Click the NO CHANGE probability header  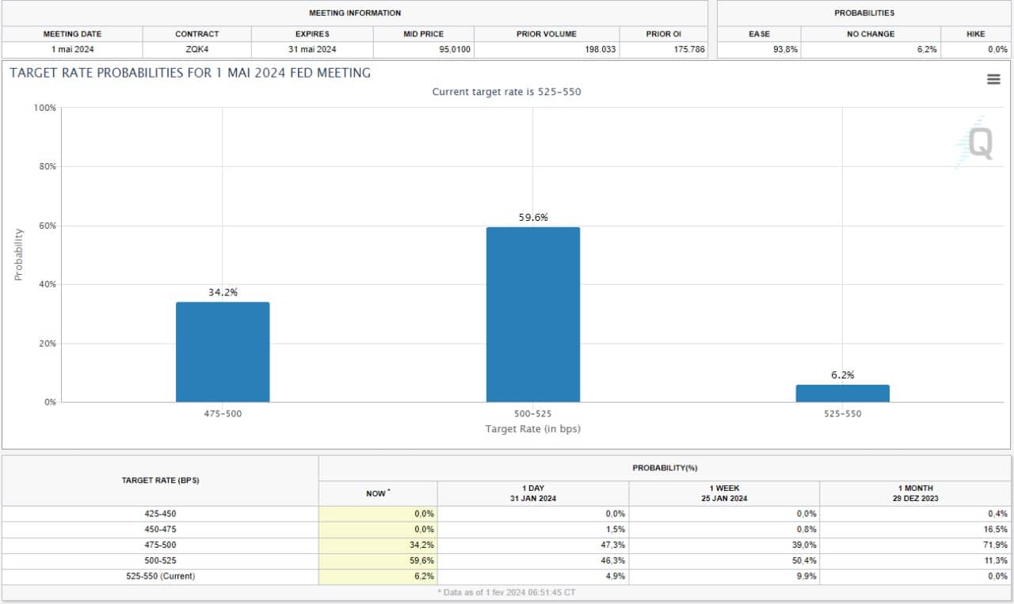click(871, 34)
